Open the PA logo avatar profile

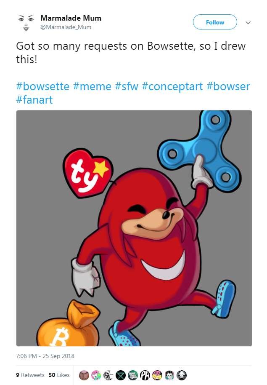[145, 375]
